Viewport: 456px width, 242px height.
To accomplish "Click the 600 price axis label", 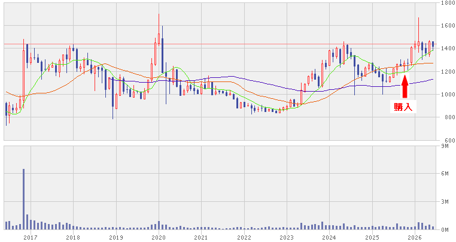I will pyautogui.click(x=448, y=140).
